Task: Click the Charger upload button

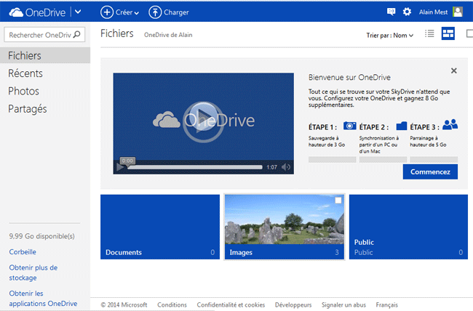Action: click(x=169, y=12)
